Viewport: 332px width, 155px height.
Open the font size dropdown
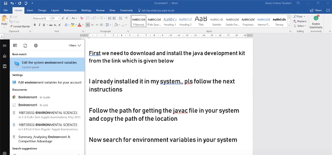59,18
